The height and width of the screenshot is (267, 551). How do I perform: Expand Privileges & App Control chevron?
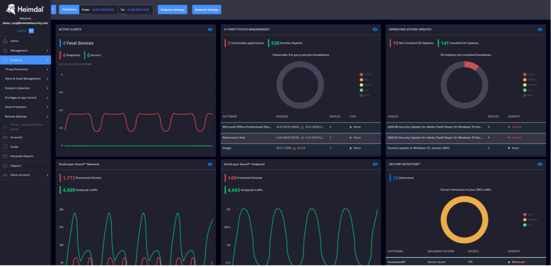tap(47, 98)
